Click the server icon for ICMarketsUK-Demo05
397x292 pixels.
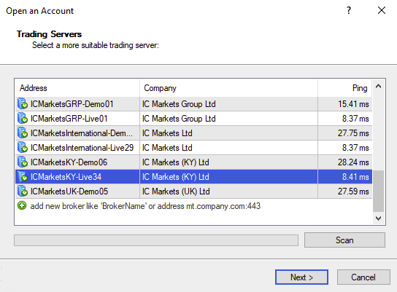tap(23, 192)
